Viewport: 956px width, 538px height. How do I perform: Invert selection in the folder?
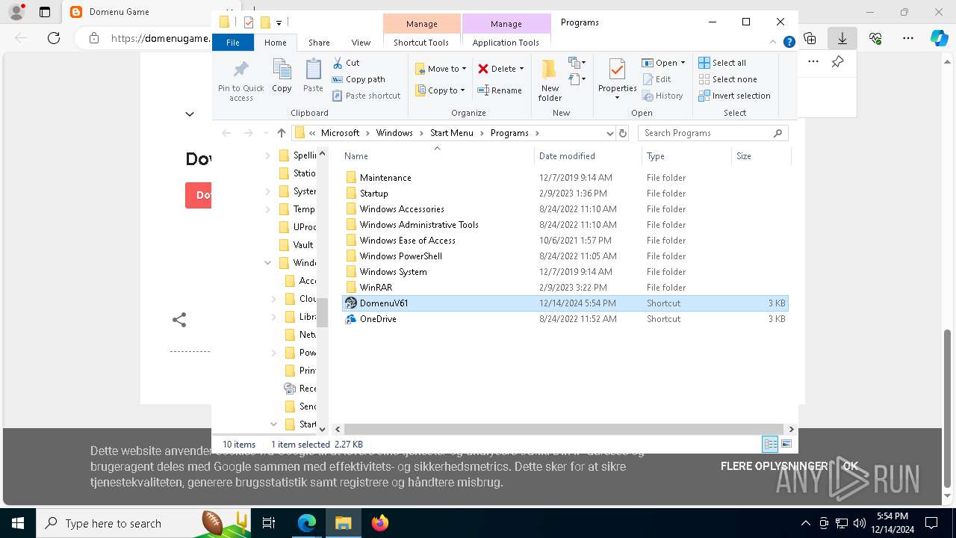tap(734, 96)
